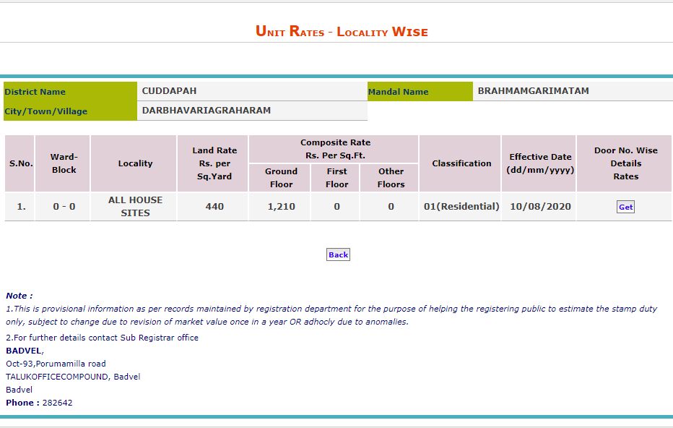673x428 pixels.
Task: Select the District Name value CUDDAPAH
Action: (168, 90)
